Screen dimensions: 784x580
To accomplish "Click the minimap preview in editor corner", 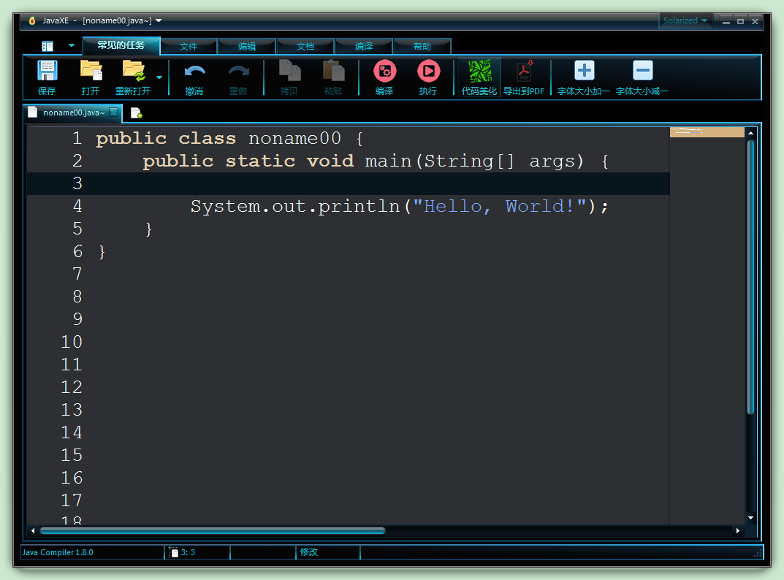I will click(x=707, y=132).
